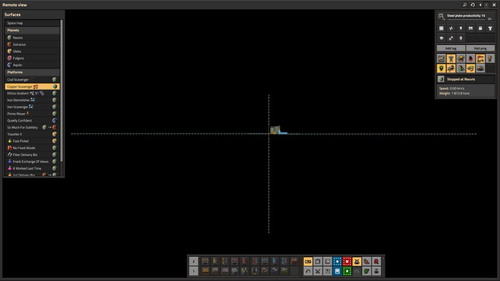Click the Nauvis icon next to Stopped at Nauvis
Screen dimensions: 500x281
click(441, 79)
